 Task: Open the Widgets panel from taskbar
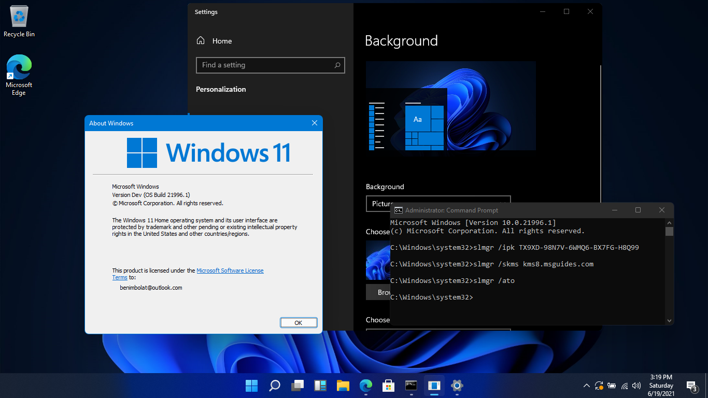(x=320, y=386)
